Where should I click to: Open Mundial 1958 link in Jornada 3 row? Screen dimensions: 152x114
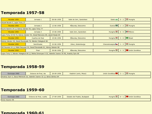(x=14, y=32)
